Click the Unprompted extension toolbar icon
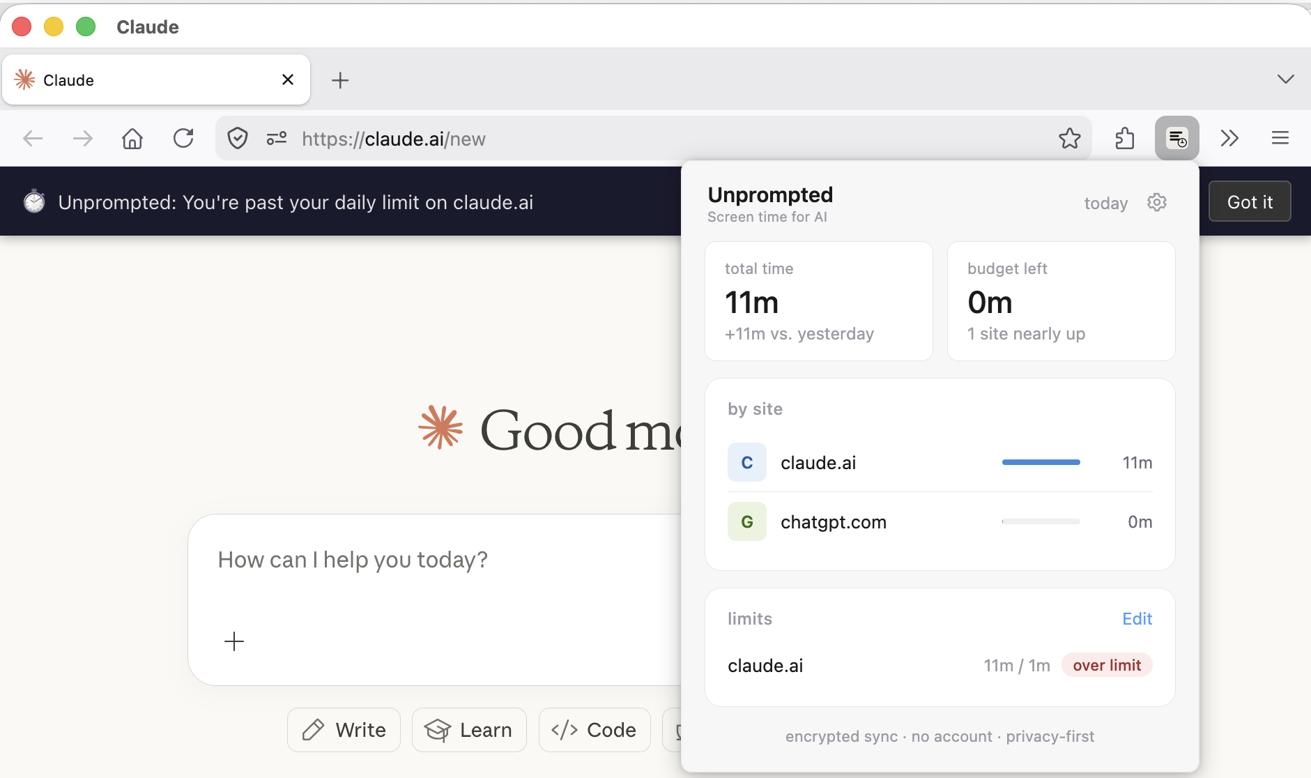 pos(1176,139)
